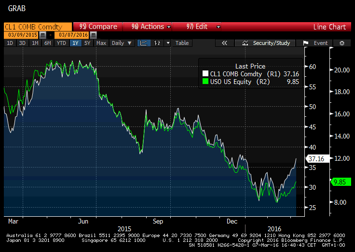Click the CL1 COMB Comdty security field

(38, 27)
